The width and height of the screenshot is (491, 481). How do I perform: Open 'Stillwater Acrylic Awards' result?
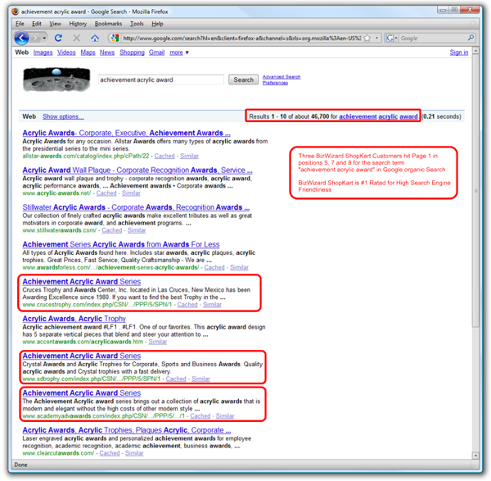click(x=136, y=207)
